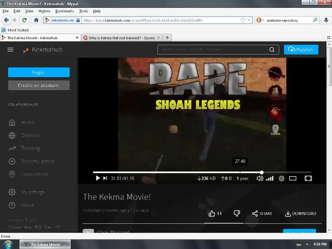Click the About question mark icon
This screenshot has width=332, height=249.
(12, 205)
